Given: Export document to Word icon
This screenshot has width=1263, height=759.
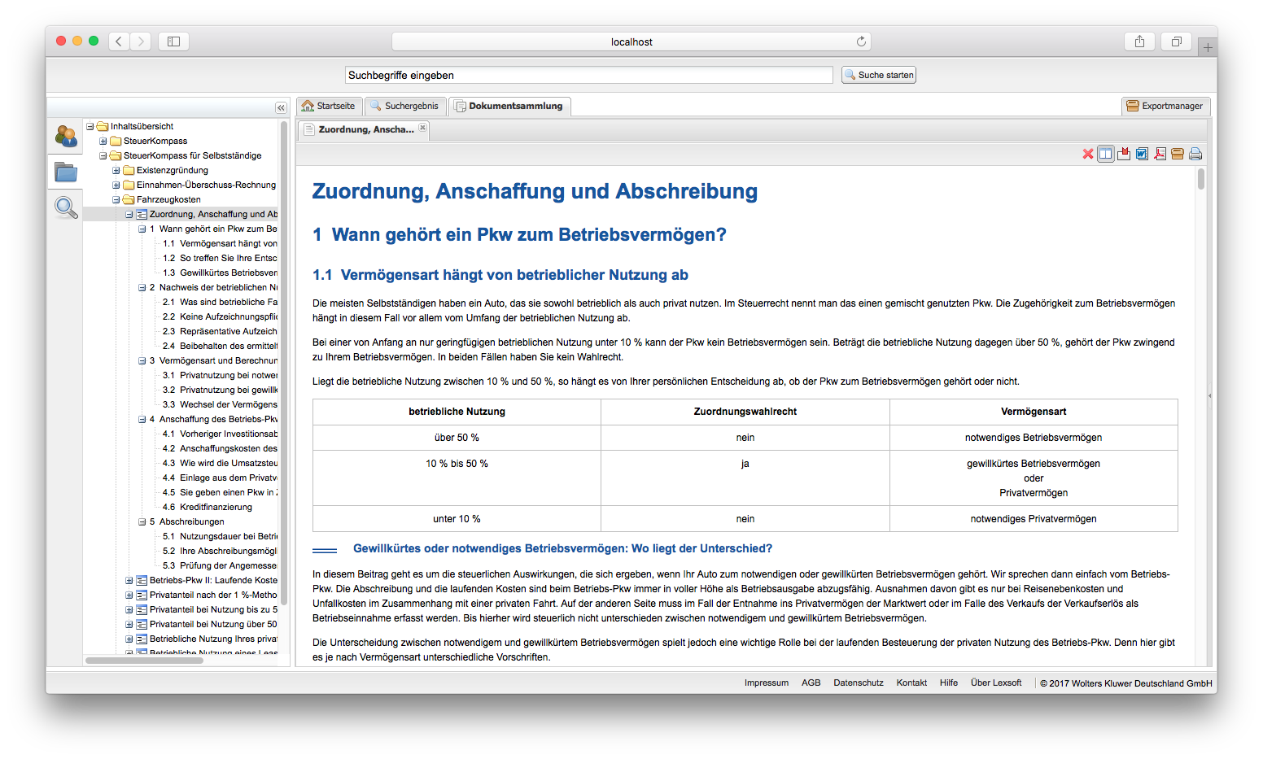Looking at the screenshot, I should point(1142,154).
